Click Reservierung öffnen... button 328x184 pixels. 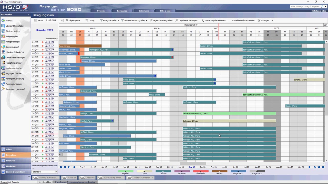point(111,178)
